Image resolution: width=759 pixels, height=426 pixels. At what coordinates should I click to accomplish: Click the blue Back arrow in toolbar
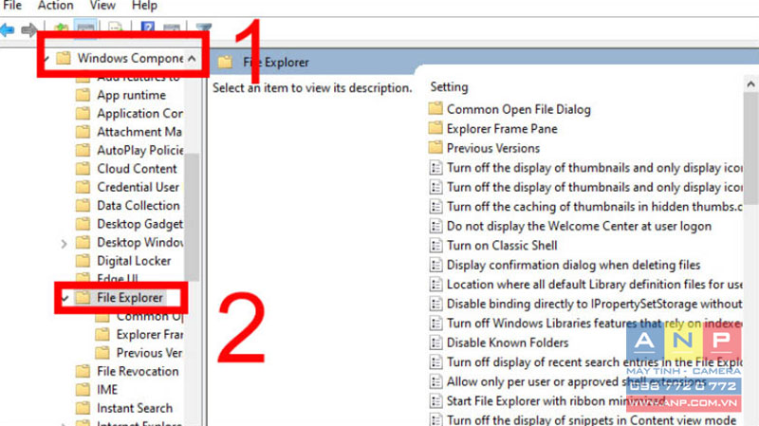click(x=7, y=30)
